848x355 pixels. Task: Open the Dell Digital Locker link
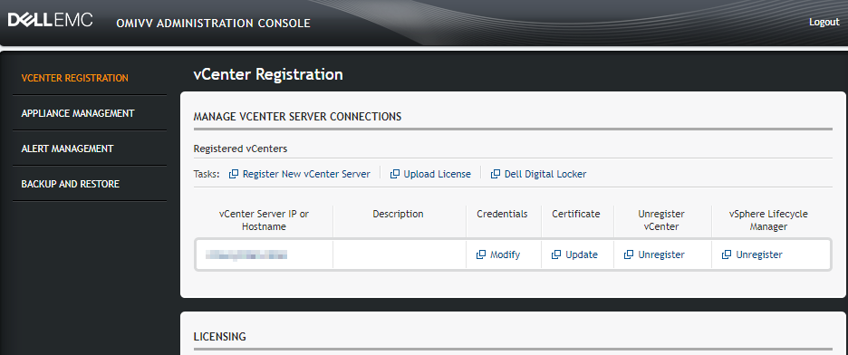coord(545,174)
